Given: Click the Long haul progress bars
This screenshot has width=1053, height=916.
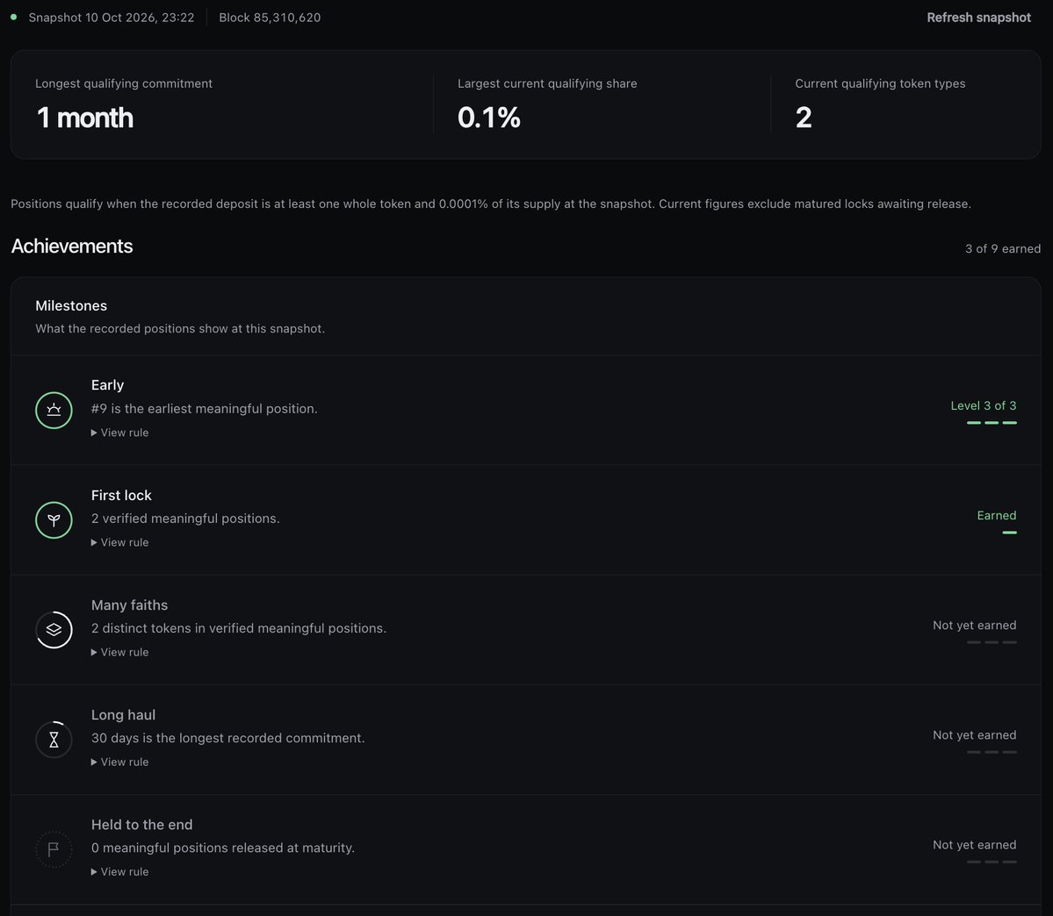Looking at the screenshot, I should [992, 752].
